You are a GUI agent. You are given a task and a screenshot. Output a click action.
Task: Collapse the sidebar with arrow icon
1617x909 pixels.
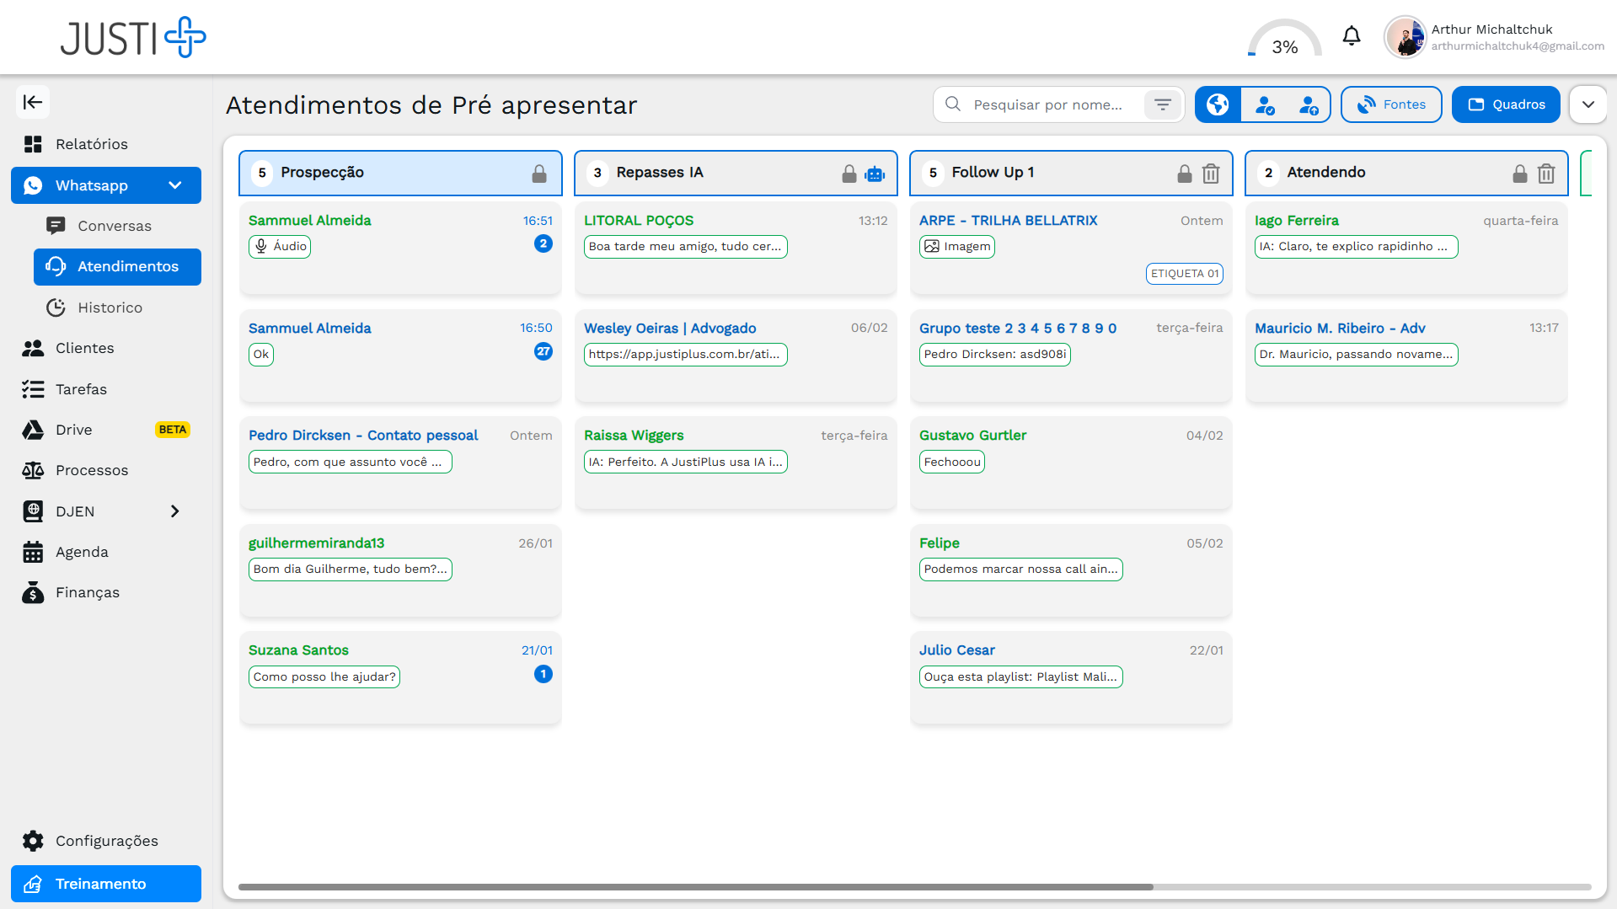[33, 103]
